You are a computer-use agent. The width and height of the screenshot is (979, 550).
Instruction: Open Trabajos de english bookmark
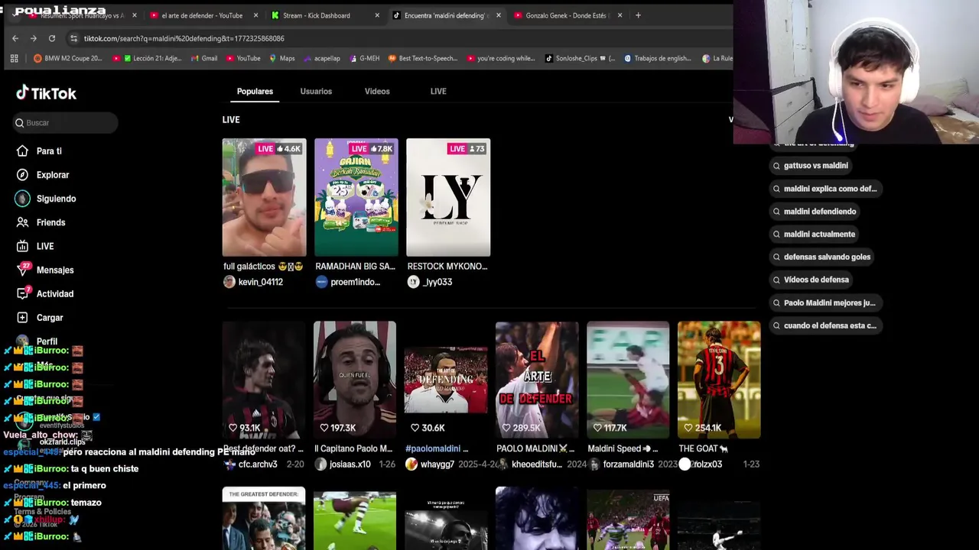pyautogui.click(x=658, y=58)
